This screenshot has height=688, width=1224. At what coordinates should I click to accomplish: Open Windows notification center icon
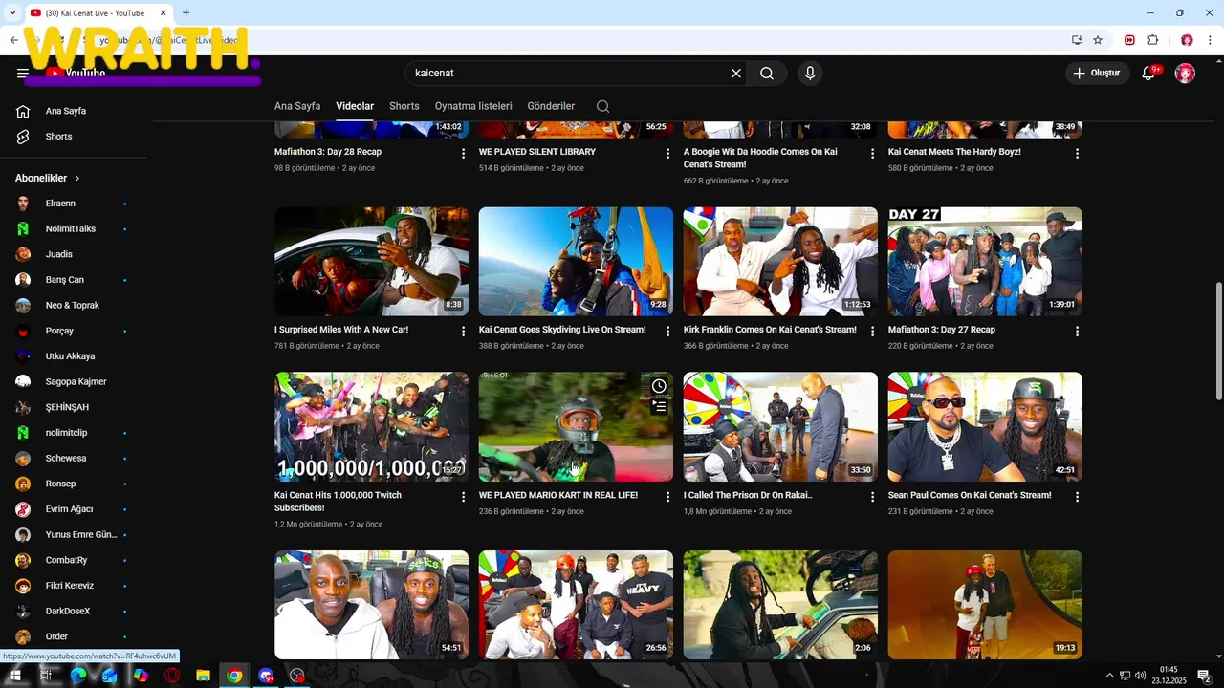[1204, 676]
